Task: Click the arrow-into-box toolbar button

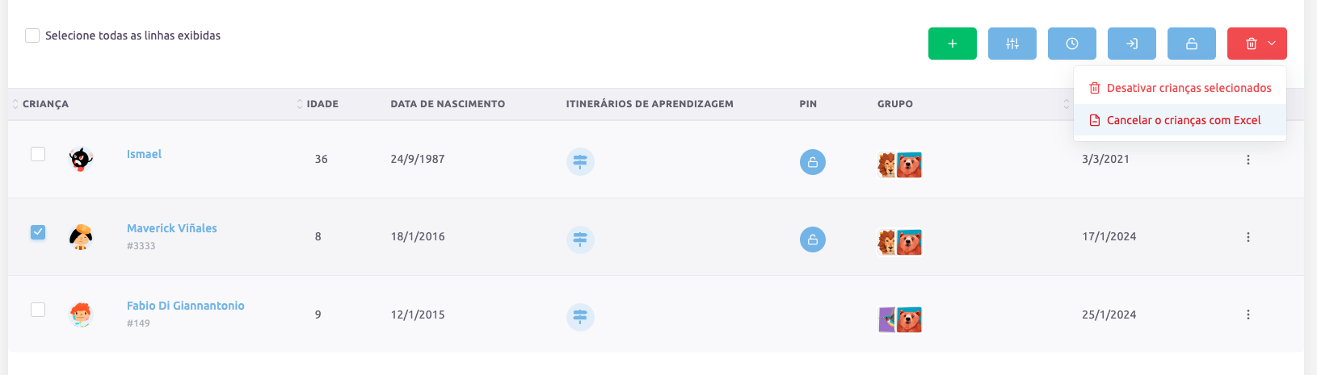Action: [1131, 44]
